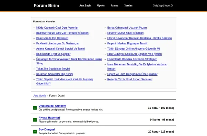Click the Forum Dizini breadcrumb text

[x=57, y=96]
